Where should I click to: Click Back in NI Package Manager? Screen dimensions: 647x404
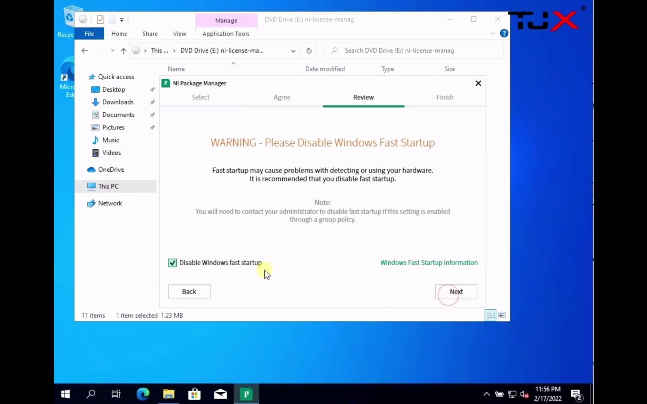click(189, 292)
